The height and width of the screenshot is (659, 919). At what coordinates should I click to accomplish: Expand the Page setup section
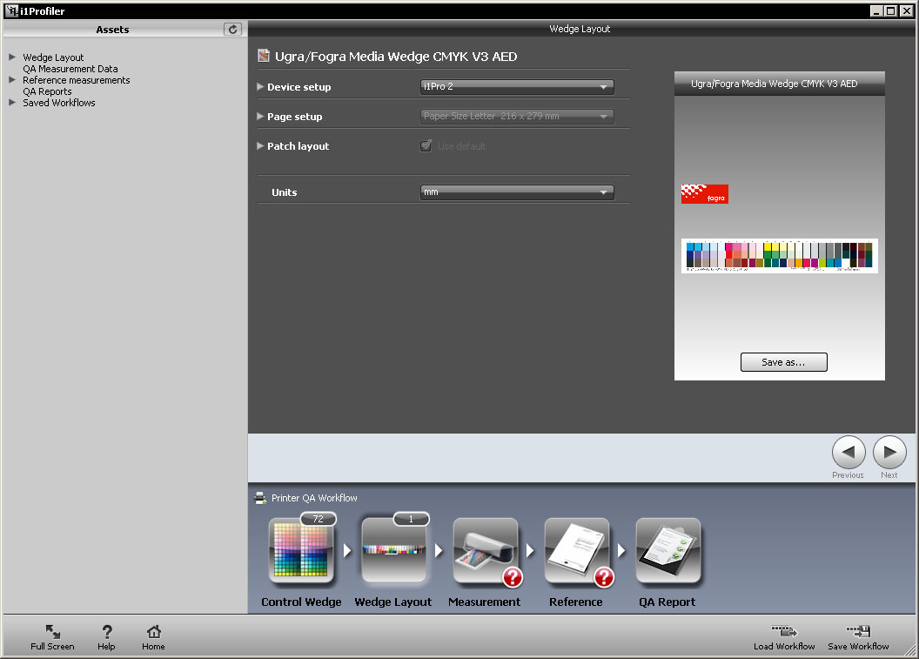[x=260, y=116]
